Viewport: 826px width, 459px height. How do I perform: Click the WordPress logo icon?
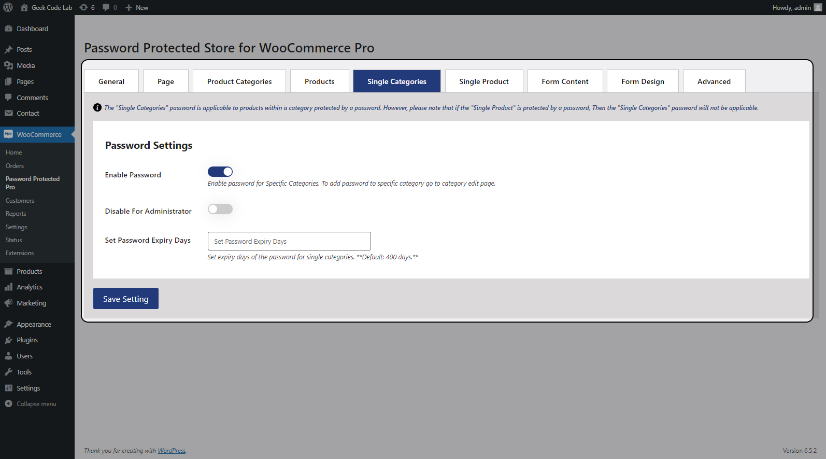(x=8, y=7)
